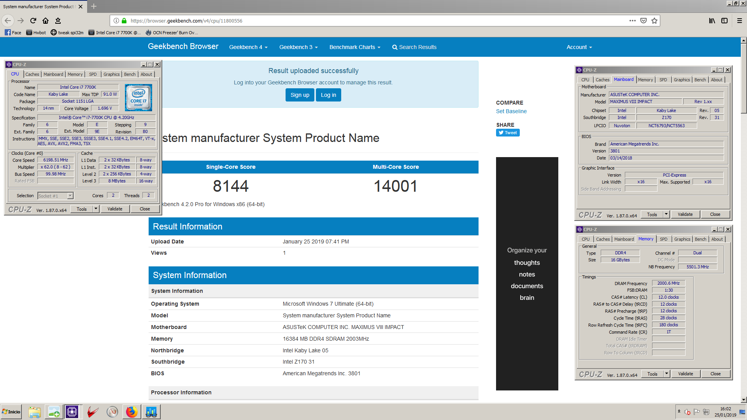Switch to SPD tab in left CPU-Z window
The height and width of the screenshot is (420, 747).
point(93,74)
